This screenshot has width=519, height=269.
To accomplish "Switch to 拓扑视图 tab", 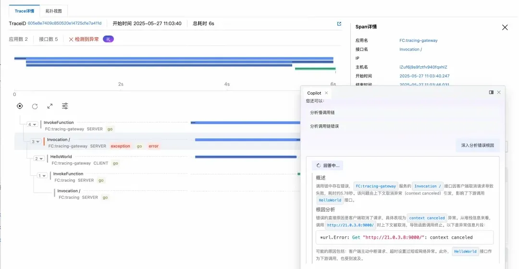I will 54,11.
